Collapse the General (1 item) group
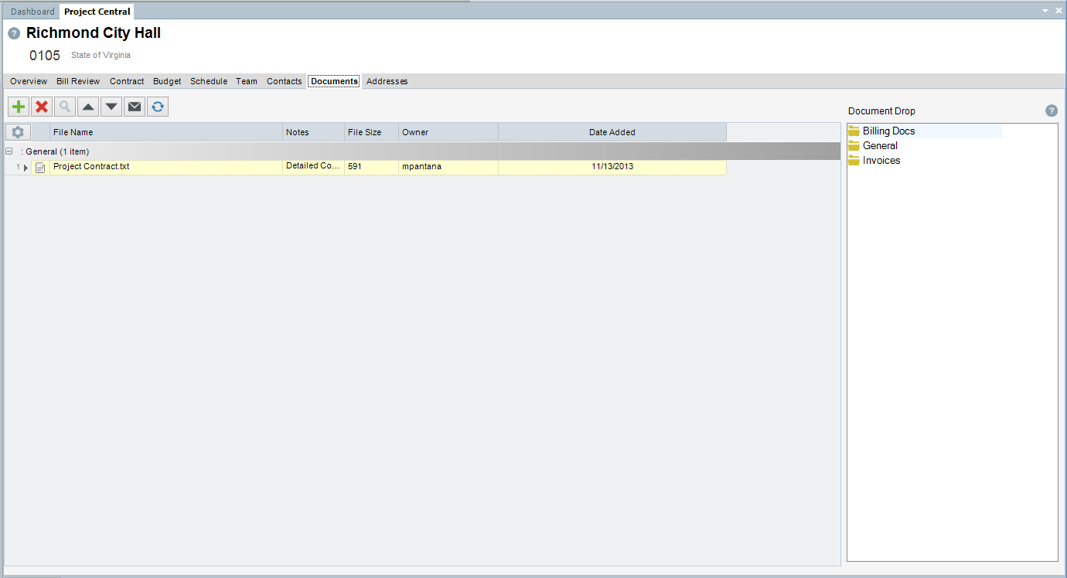The width and height of the screenshot is (1067, 578). [9, 151]
